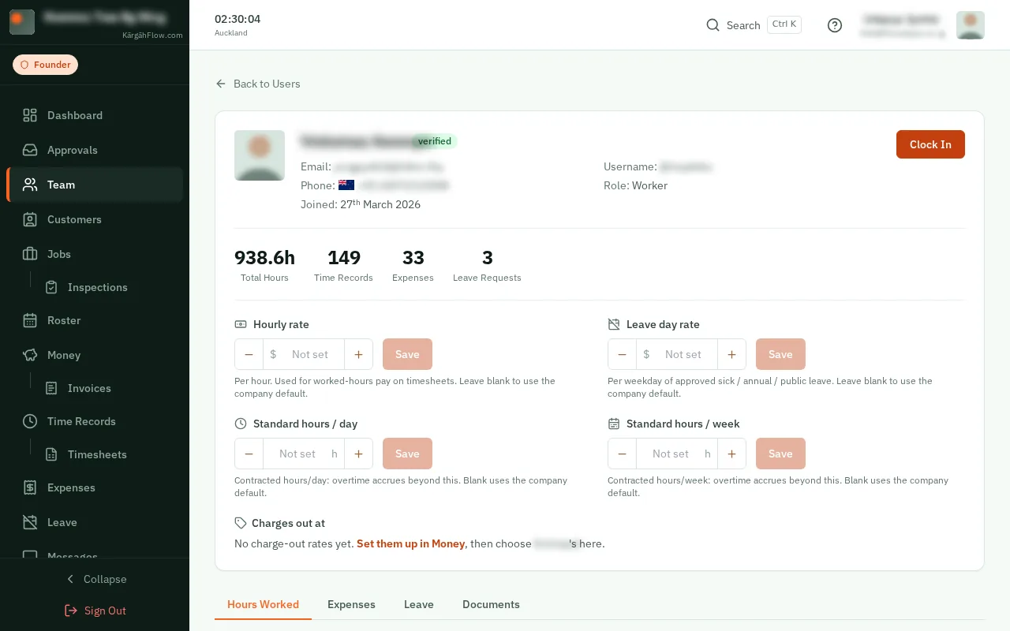This screenshot has width=1010, height=631.
Task: Open the Jobs briefcase icon
Action: [30, 254]
